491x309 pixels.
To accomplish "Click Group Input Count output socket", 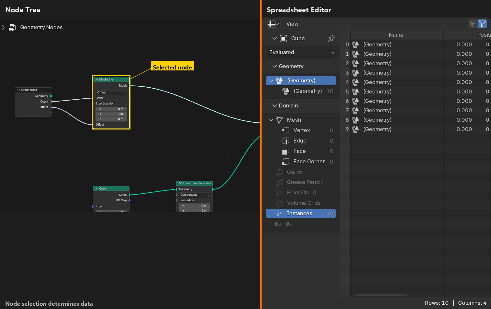I will 51,102.
